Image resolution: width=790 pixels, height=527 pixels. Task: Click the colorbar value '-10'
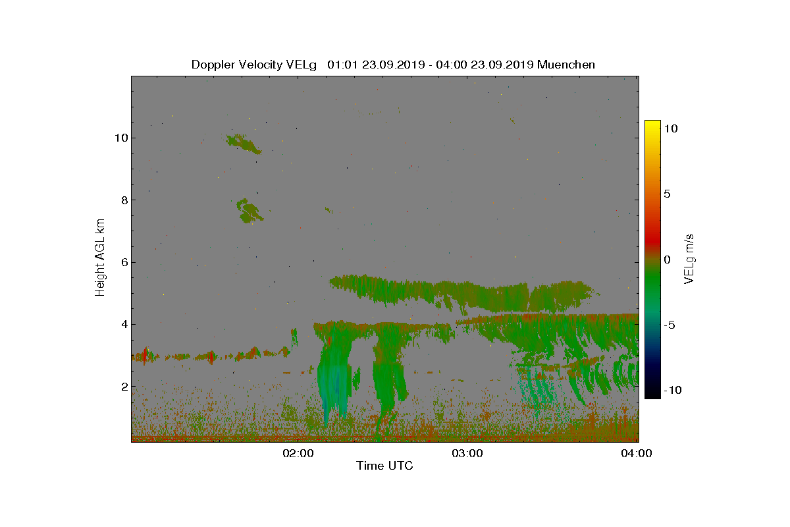(671, 390)
